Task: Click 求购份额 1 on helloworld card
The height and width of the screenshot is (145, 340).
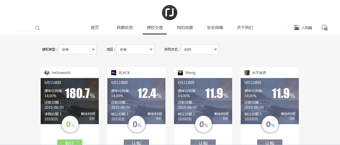Action: (x=53, y=114)
